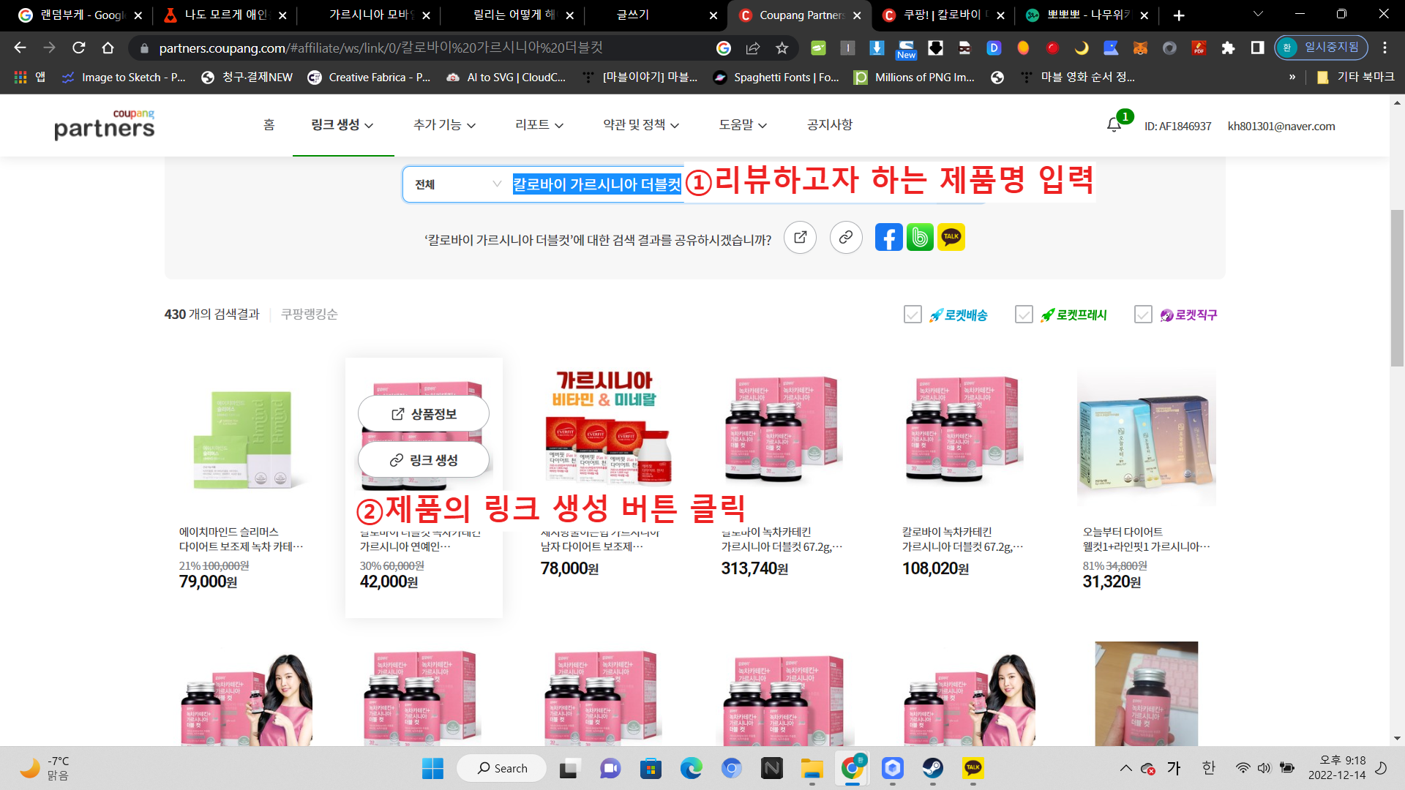Open the weather widget on taskbar
The width and height of the screenshot is (1405, 790).
pyautogui.click(x=45, y=768)
